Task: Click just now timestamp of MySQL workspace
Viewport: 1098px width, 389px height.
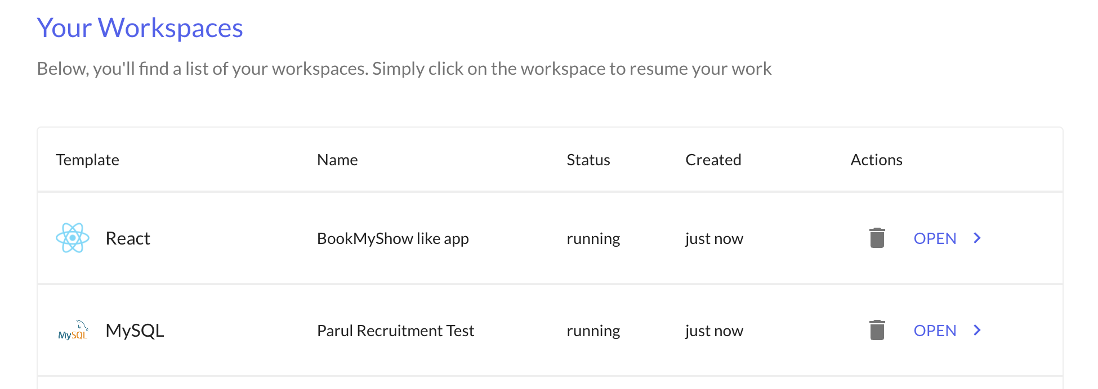Action: point(714,331)
